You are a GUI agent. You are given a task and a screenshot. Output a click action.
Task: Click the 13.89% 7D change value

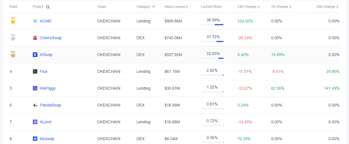click(x=278, y=55)
